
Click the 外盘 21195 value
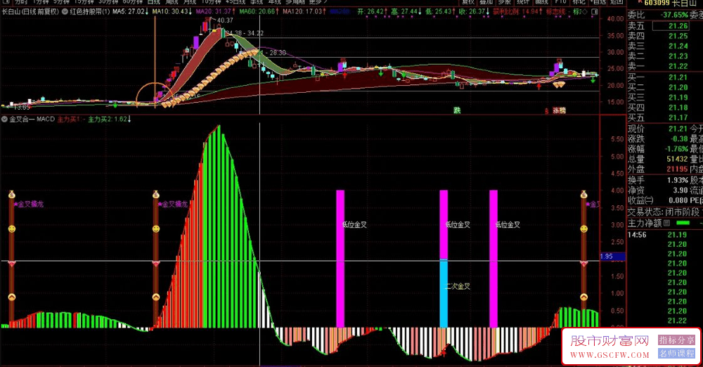(x=677, y=169)
